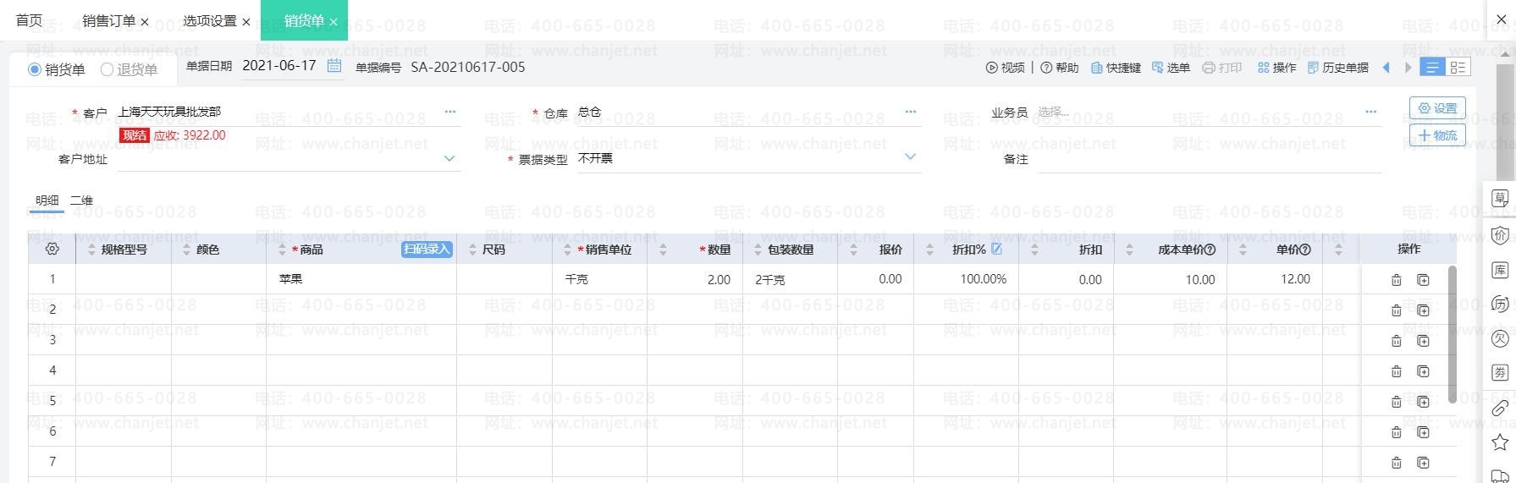The image size is (1516, 483).
Task: Switch to the card layout view toggle
Action: pos(1458,68)
